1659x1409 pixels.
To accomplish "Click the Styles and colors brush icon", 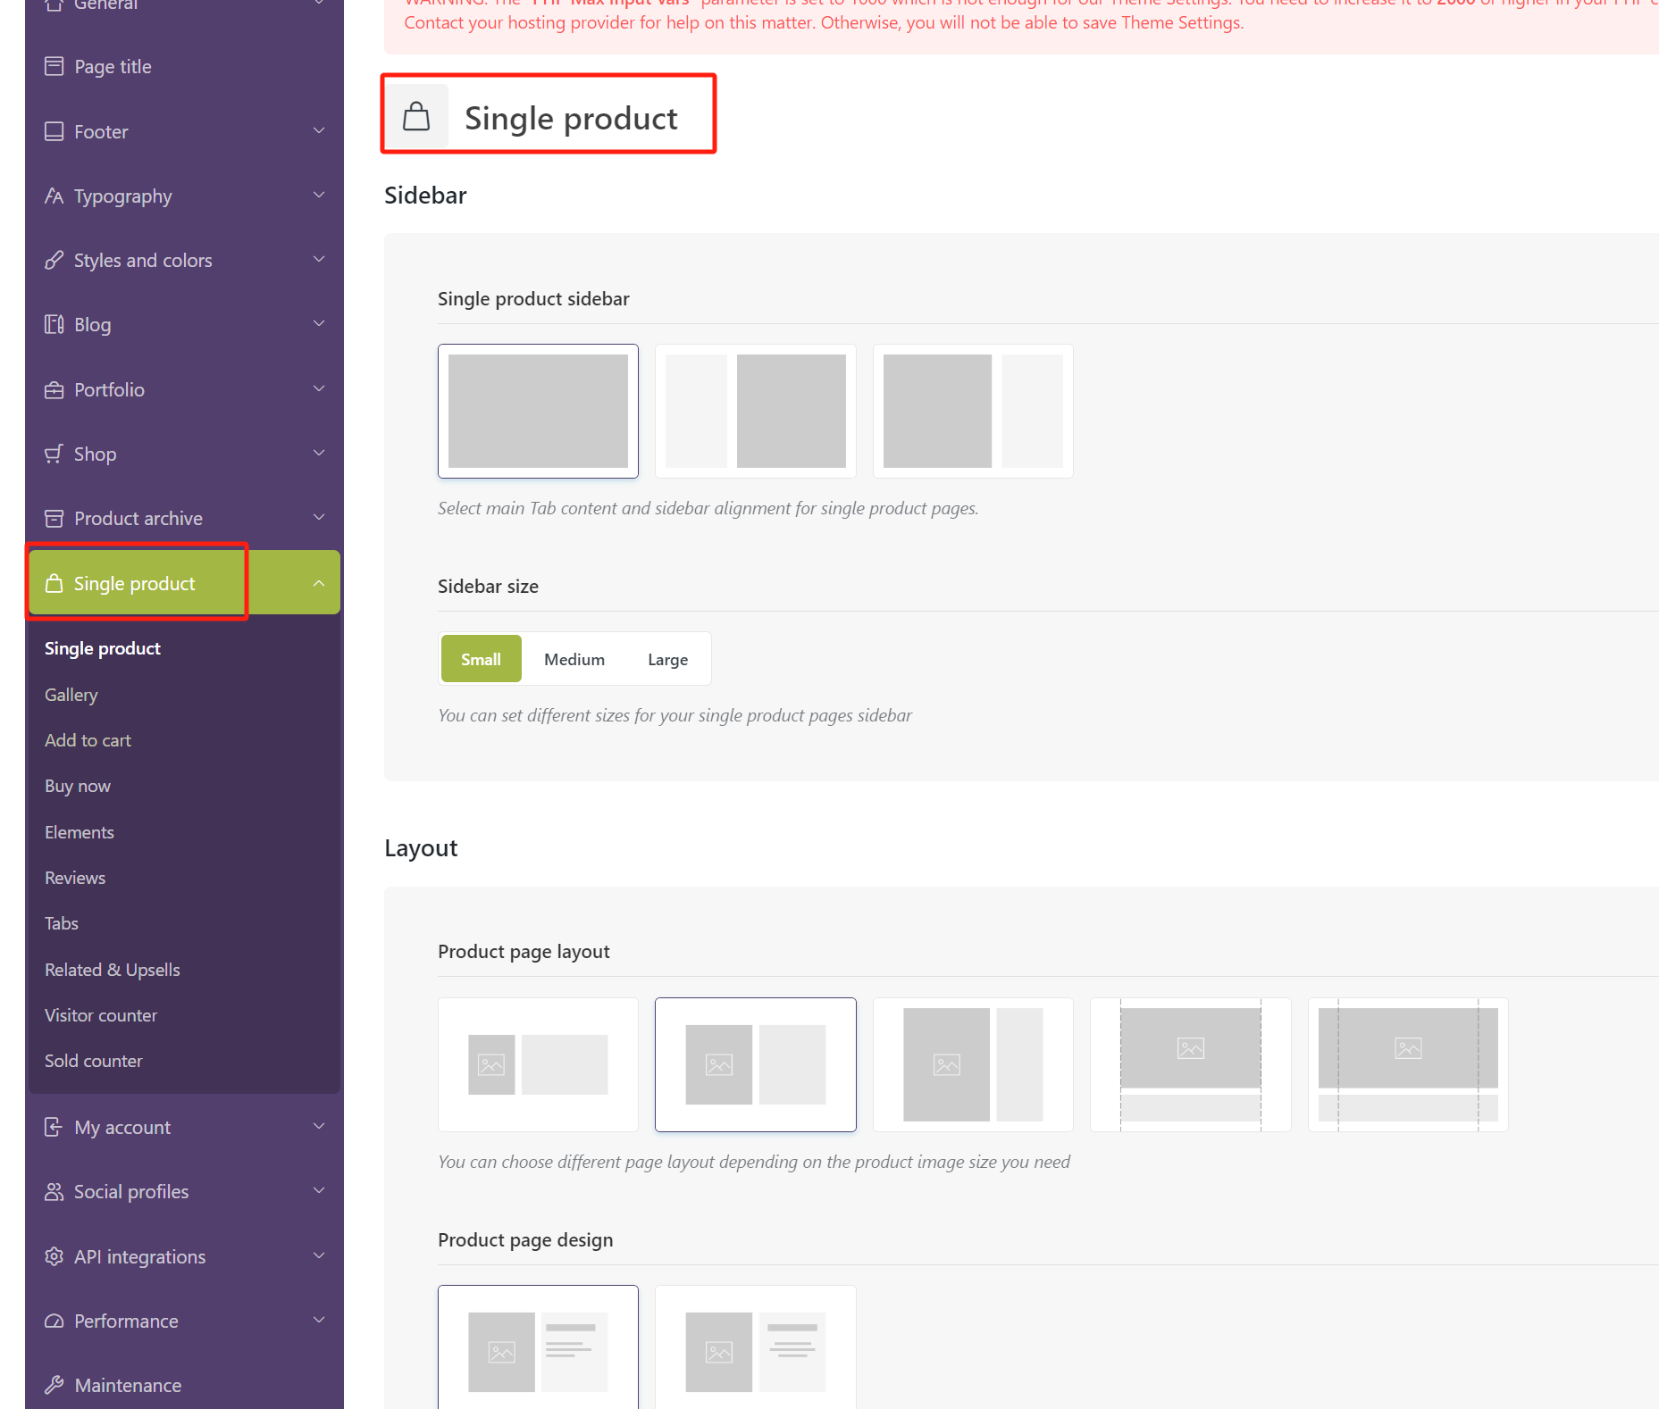I will 54,261.
